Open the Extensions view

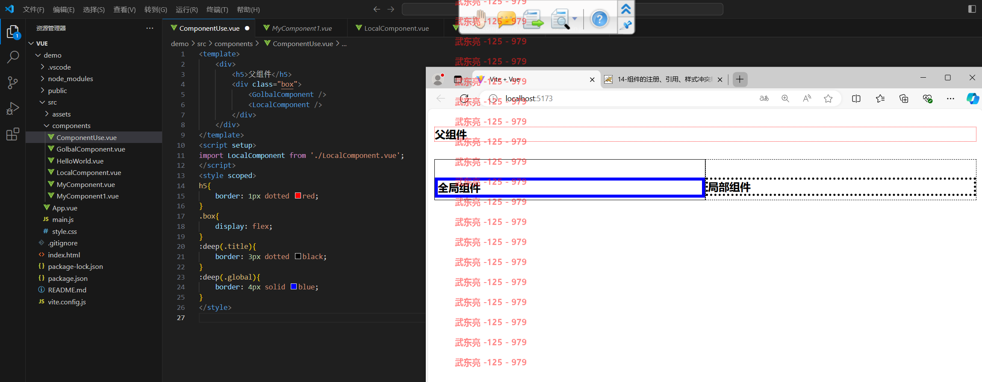click(x=13, y=134)
